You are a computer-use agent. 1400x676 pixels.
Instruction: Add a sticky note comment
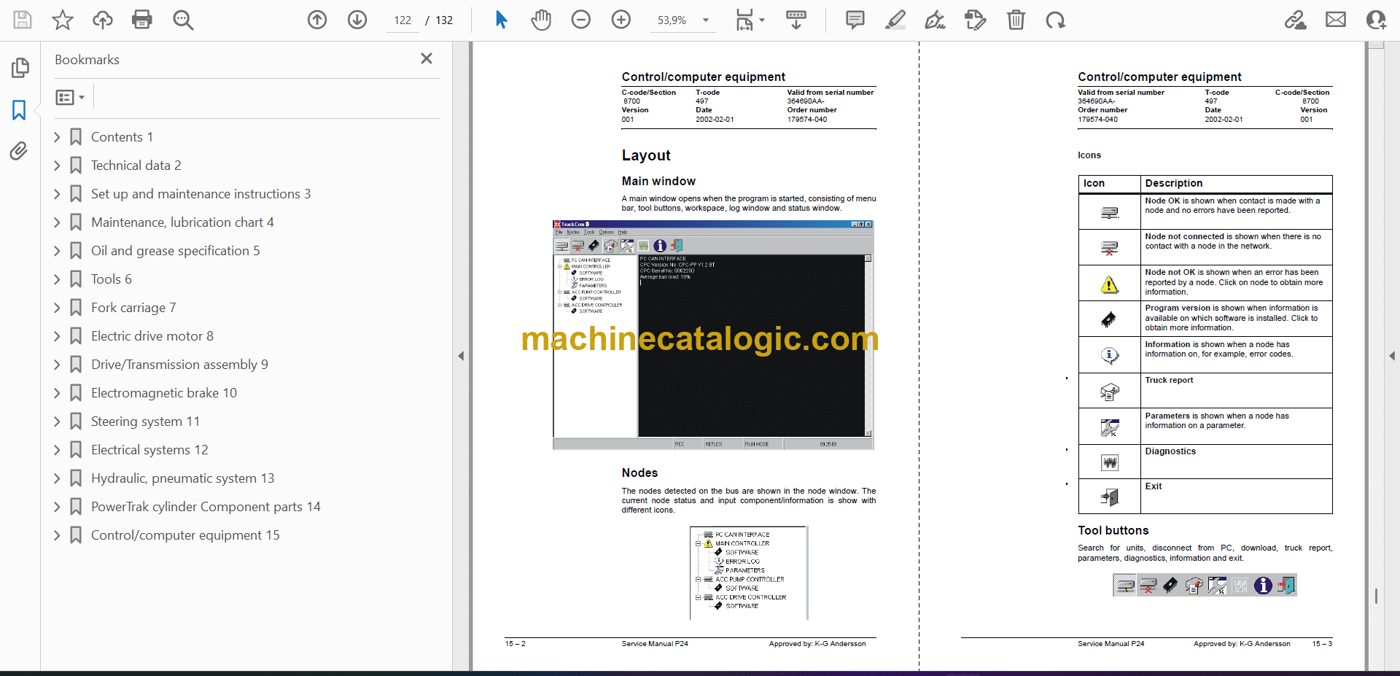pos(855,20)
